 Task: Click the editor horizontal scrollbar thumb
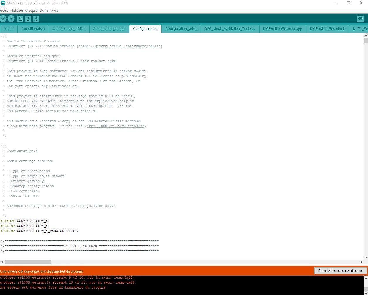pos(28,262)
